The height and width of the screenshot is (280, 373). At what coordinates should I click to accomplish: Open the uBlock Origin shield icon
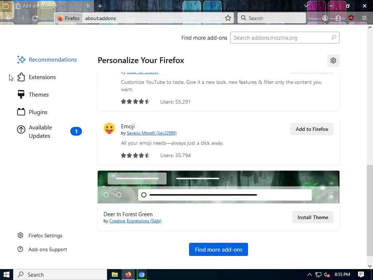click(x=351, y=18)
